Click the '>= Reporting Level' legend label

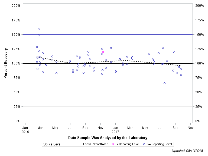point(160,144)
